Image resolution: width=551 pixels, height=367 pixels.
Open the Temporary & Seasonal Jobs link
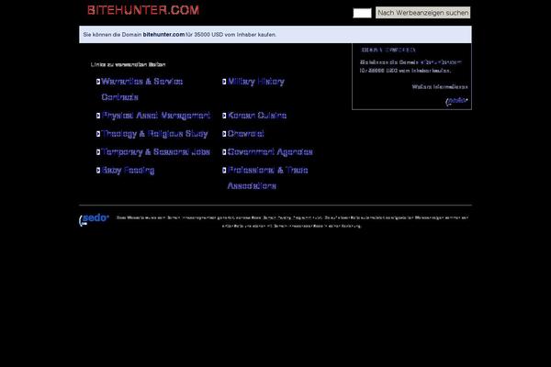[156, 152]
